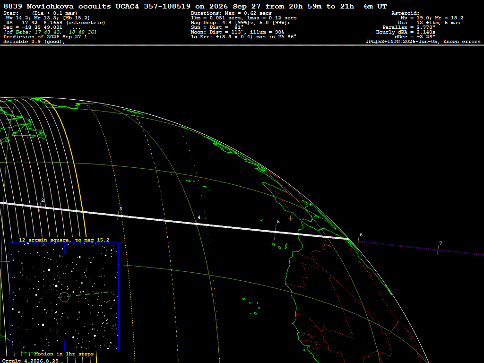Click the event title '8839 Novichkova occults' heading
Screen dimensions: 484x363
coord(57,7)
